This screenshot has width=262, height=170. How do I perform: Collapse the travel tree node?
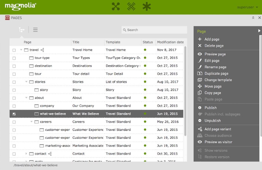[x=21, y=50]
